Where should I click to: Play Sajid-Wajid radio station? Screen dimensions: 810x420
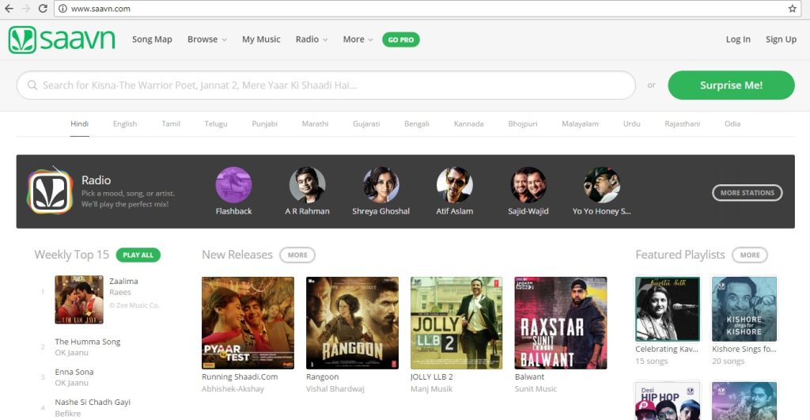tap(528, 184)
